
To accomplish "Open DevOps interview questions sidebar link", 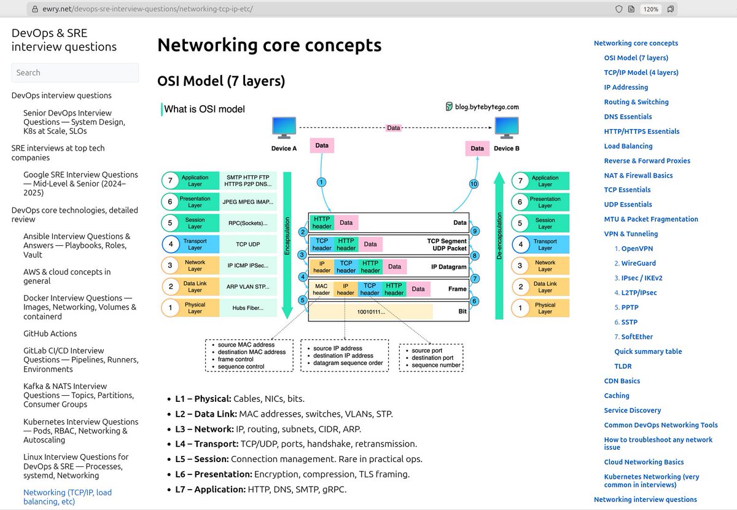I will pyautogui.click(x=61, y=95).
